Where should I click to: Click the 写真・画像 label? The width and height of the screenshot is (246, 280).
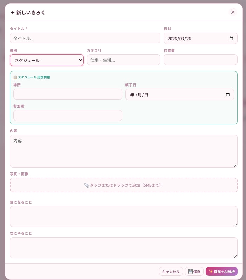(x=19, y=174)
